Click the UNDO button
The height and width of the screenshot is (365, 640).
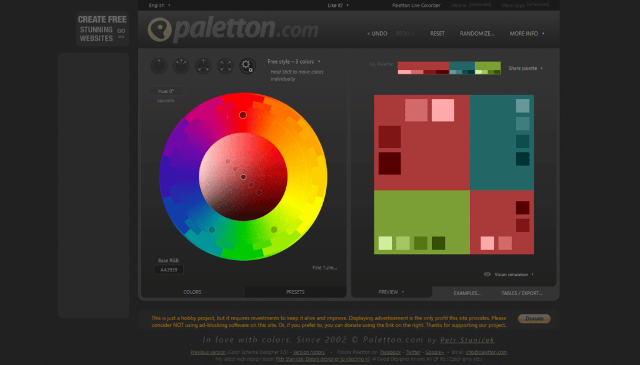coord(377,34)
